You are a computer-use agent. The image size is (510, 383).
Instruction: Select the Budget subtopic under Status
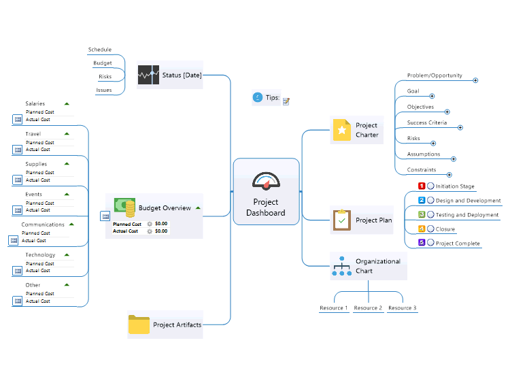[103, 63]
